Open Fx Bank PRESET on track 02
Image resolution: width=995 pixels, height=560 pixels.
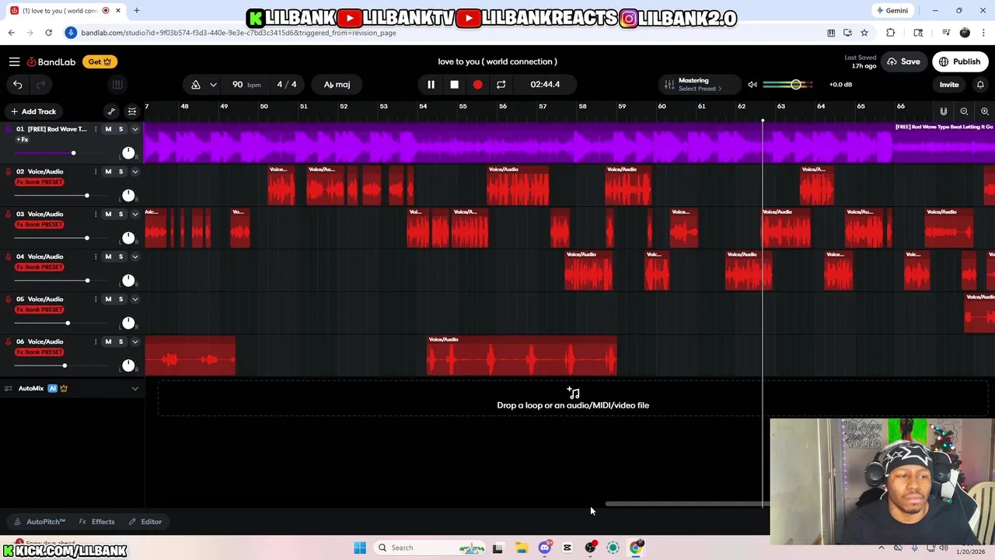coord(40,182)
